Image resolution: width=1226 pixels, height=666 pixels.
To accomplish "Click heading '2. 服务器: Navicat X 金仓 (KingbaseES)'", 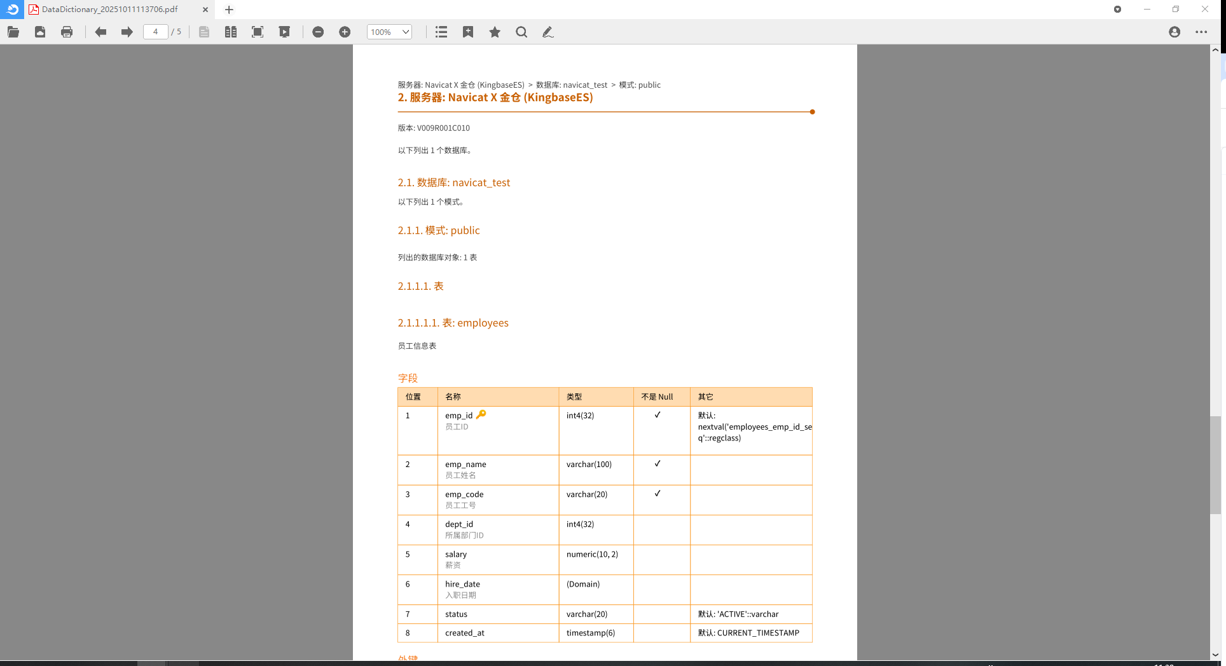I will (x=495, y=97).
